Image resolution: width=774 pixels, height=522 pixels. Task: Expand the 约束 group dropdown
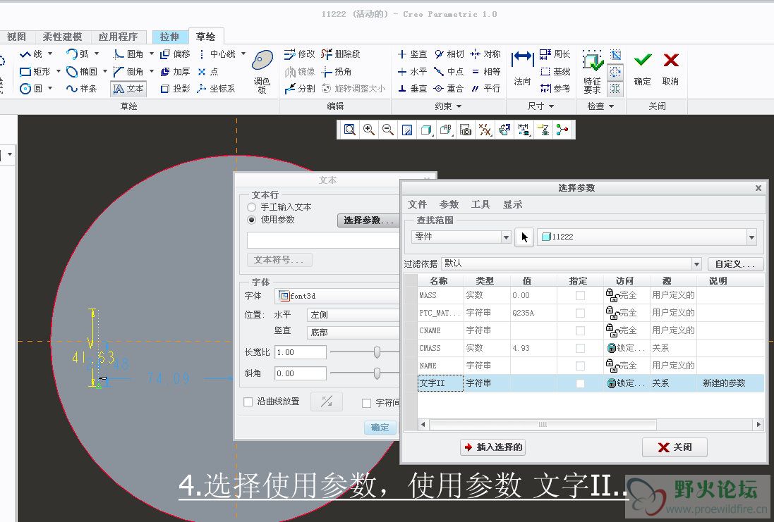point(448,106)
